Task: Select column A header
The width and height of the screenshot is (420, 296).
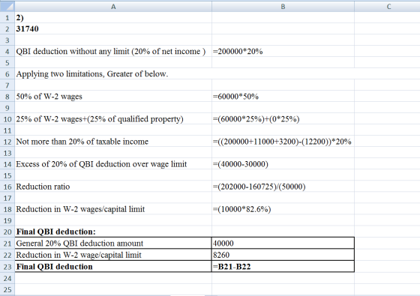Action: 113,7
